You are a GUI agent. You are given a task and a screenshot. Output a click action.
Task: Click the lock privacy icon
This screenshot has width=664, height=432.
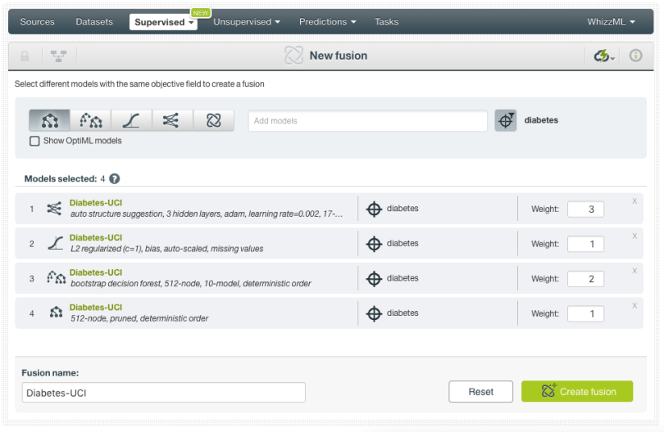[25, 56]
